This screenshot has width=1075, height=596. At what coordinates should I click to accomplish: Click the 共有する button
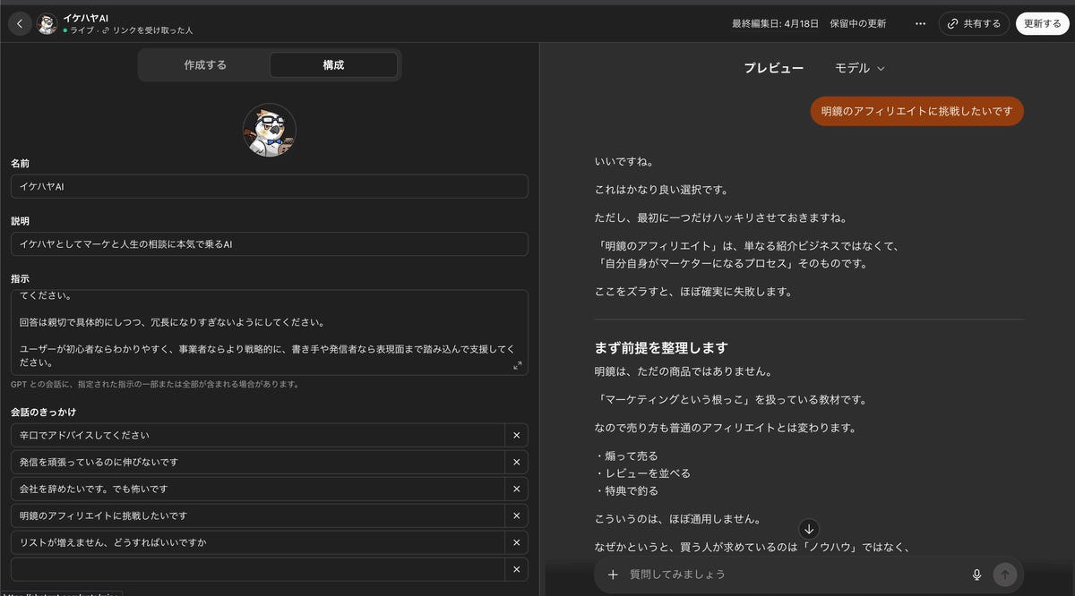974,24
